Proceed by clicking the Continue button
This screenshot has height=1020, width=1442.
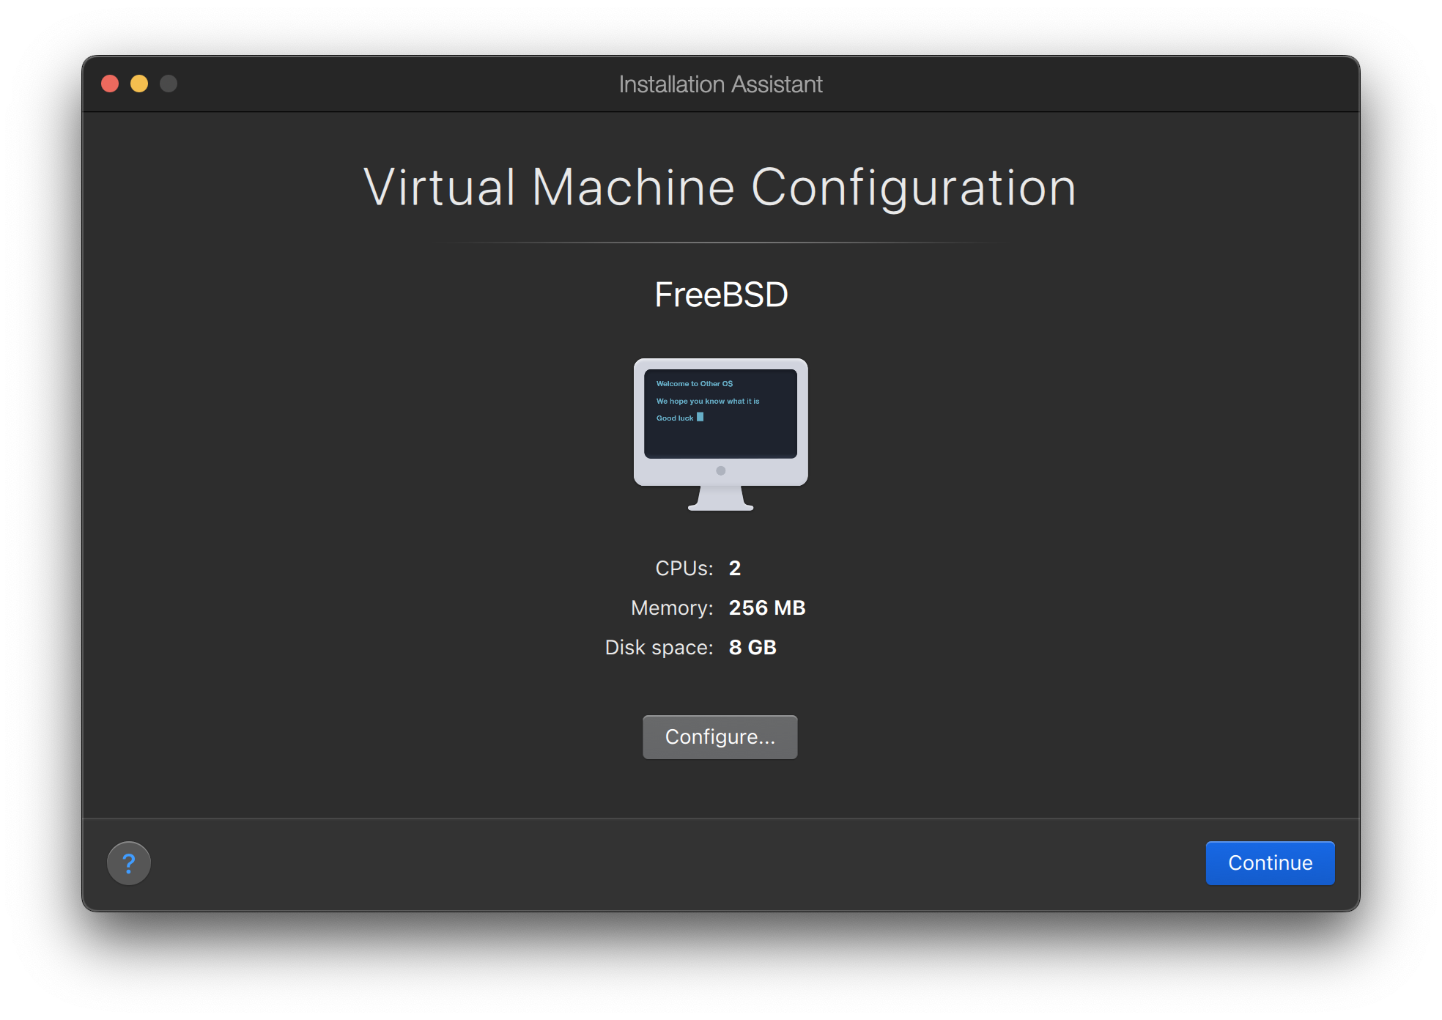[x=1270, y=862]
